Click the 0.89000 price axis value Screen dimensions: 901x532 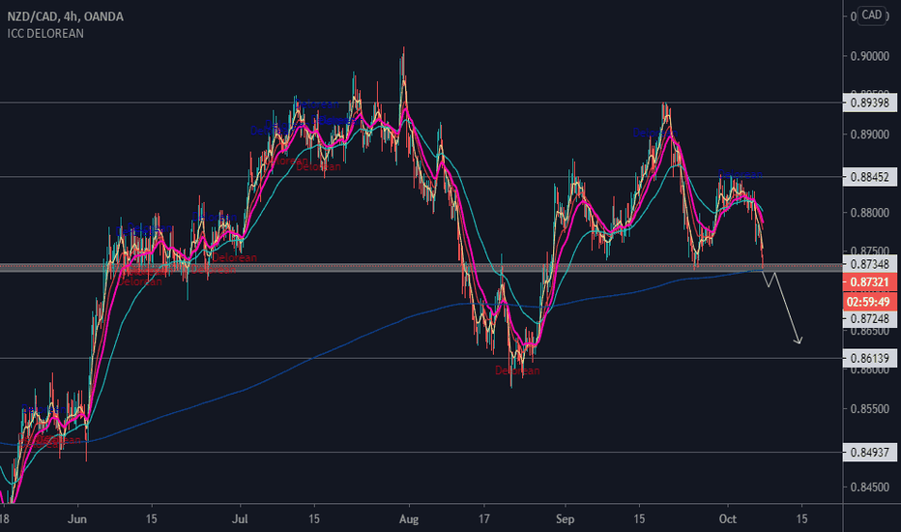(869, 134)
